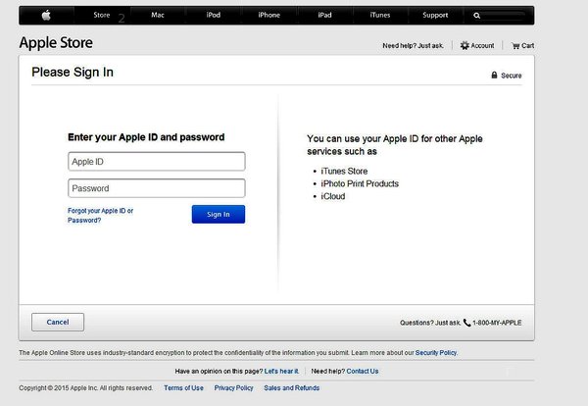Image resolution: width=588 pixels, height=406 pixels.
Task: Go to the iPod section
Action: (213, 15)
